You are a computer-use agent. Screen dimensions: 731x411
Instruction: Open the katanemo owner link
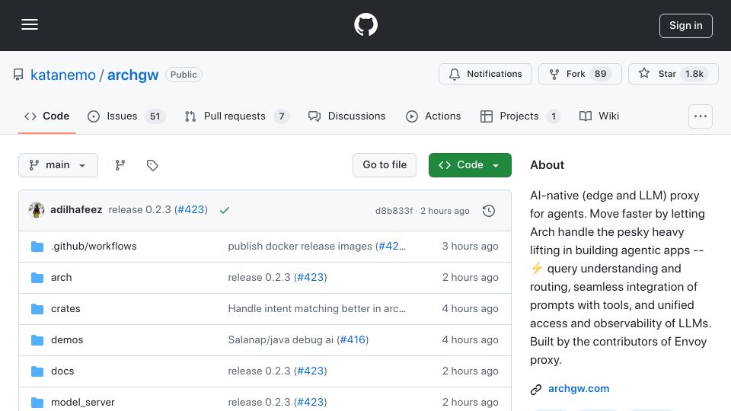click(x=63, y=75)
